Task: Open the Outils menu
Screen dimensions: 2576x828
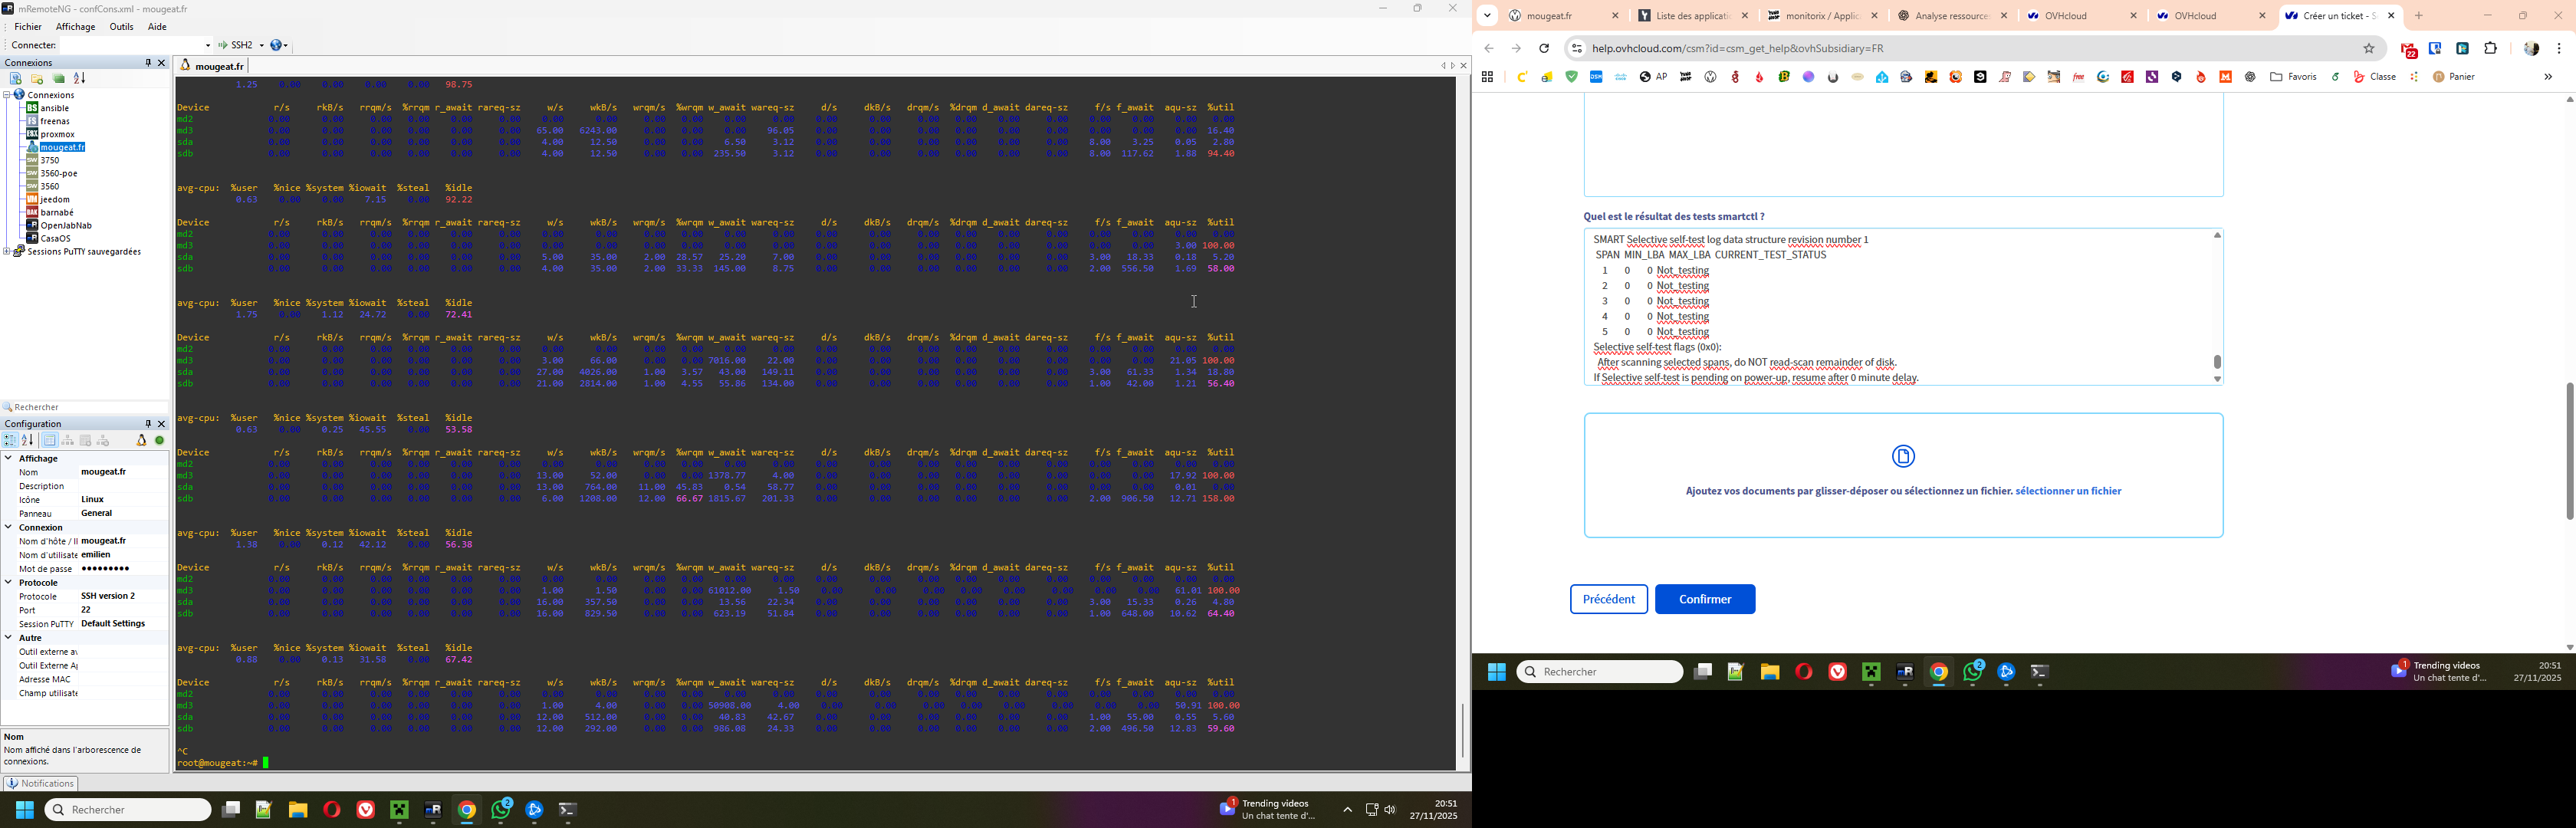Action: pos(121,27)
